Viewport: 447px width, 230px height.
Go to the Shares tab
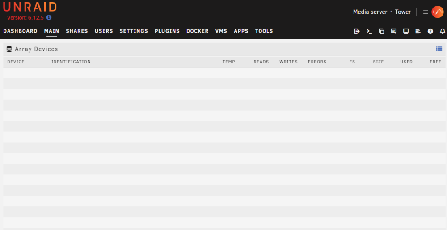(77, 31)
